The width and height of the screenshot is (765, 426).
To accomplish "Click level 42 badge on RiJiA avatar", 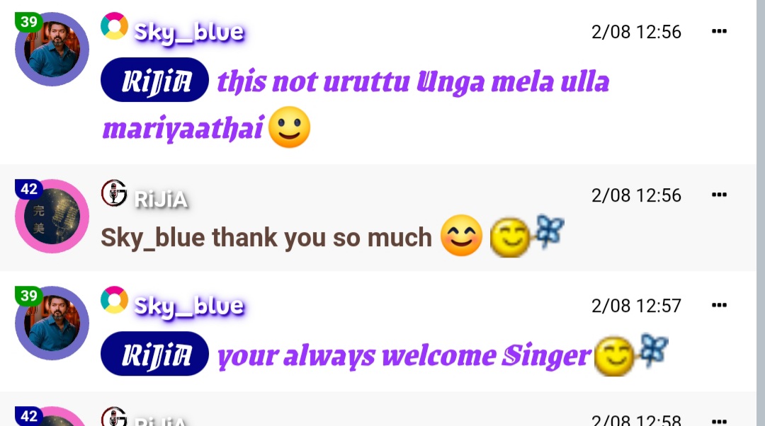I will [29, 189].
